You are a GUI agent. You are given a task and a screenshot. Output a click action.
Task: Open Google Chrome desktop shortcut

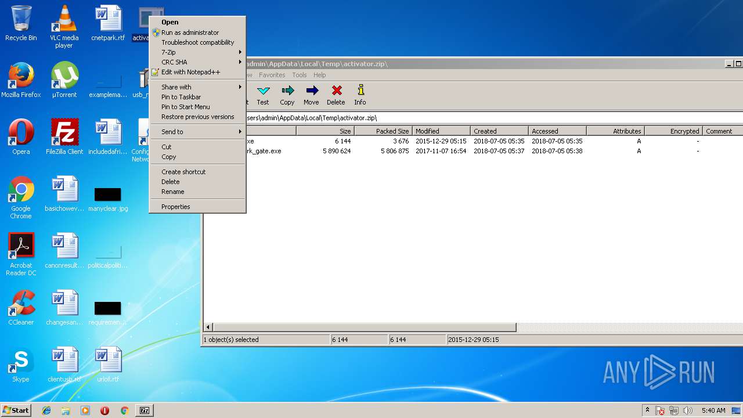[21, 197]
